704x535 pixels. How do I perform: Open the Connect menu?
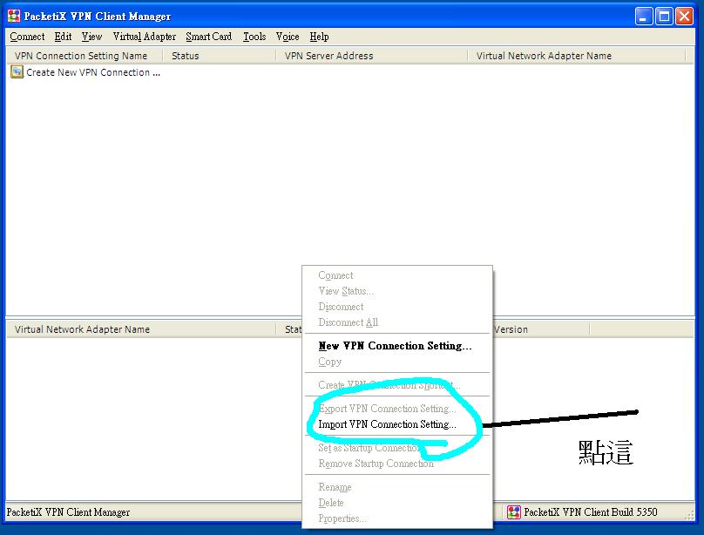[x=27, y=37]
